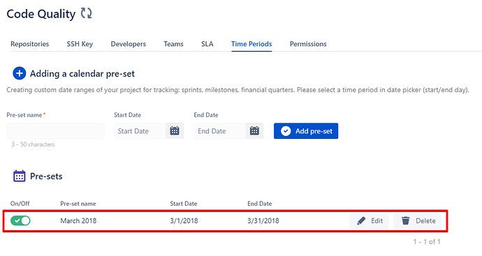This screenshot has height=256, width=482.
Task: Open the SLA tab
Action: (x=207, y=44)
